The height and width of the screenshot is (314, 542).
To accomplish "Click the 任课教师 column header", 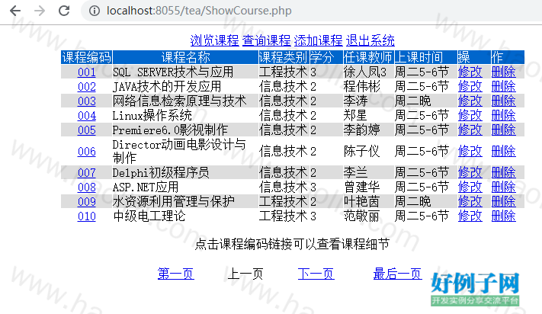I will (367, 57).
